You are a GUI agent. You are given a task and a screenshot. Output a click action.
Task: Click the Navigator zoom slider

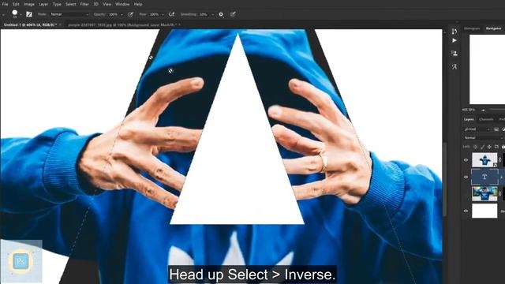[x=492, y=110]
